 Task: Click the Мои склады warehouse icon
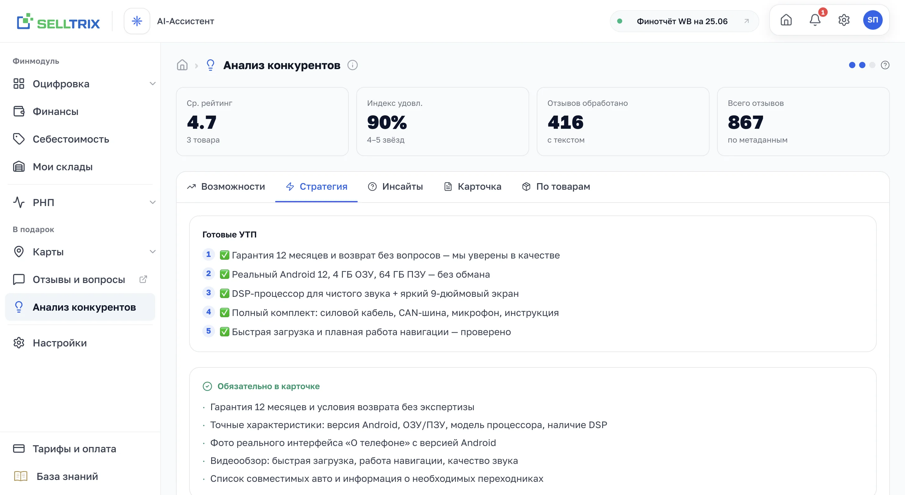point(19,166)
